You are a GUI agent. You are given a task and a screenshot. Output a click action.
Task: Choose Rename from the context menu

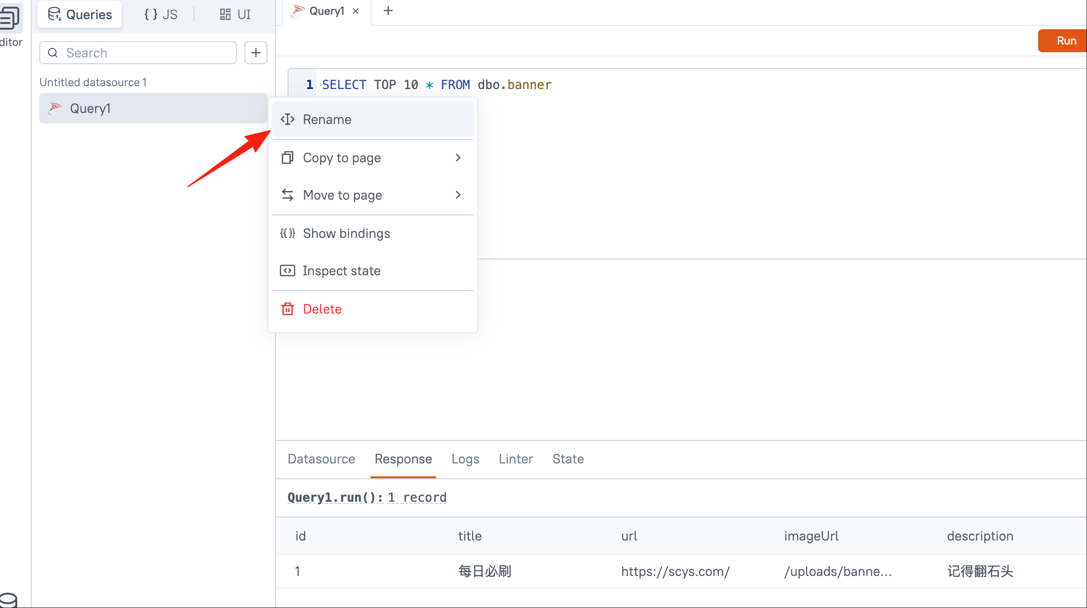point(373,119)
